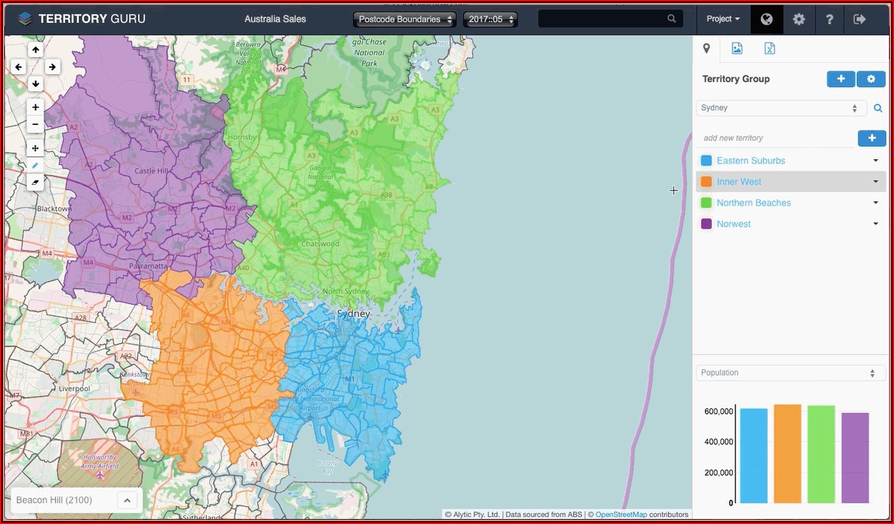Click the Northern Beaches territory link
The width and height of the screenshot is (894, 524).
pyautogui.click(x=753, y=203)
